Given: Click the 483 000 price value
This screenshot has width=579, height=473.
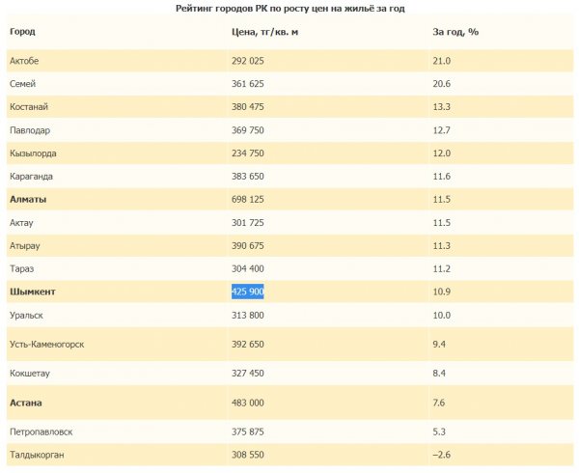Looking at the screenshot, I should [248, 402].
